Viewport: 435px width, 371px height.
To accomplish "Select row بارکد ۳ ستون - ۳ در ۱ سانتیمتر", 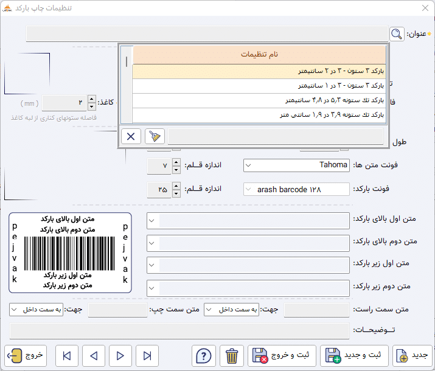I will pyautogui.click(x=259, y=86).
